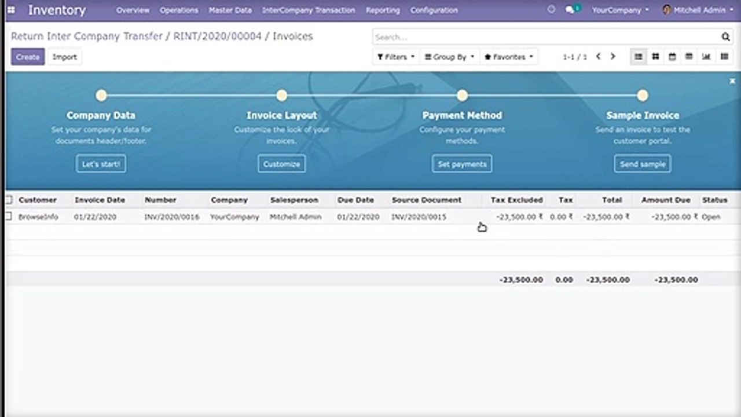This screenshot has height=417, width=741.
Task: Sort by the Salesperson column header
Action: pyautogui.click(x=294, y=200)
